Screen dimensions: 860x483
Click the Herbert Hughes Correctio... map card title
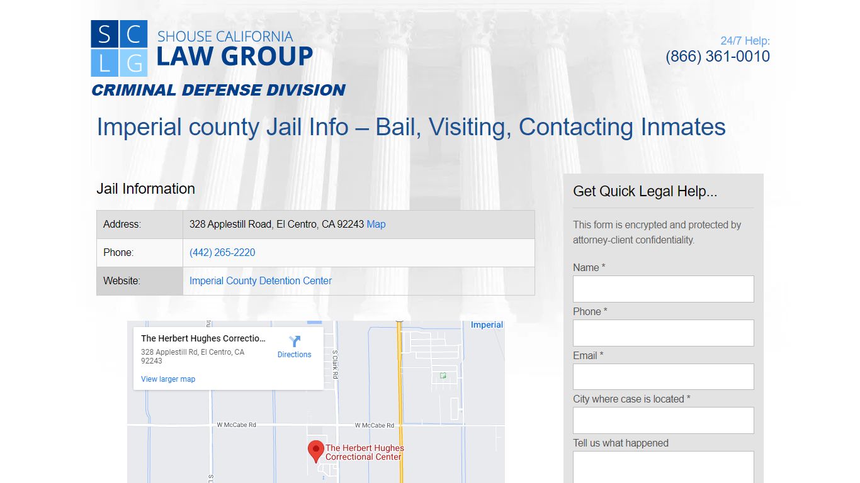pos(203,338)
